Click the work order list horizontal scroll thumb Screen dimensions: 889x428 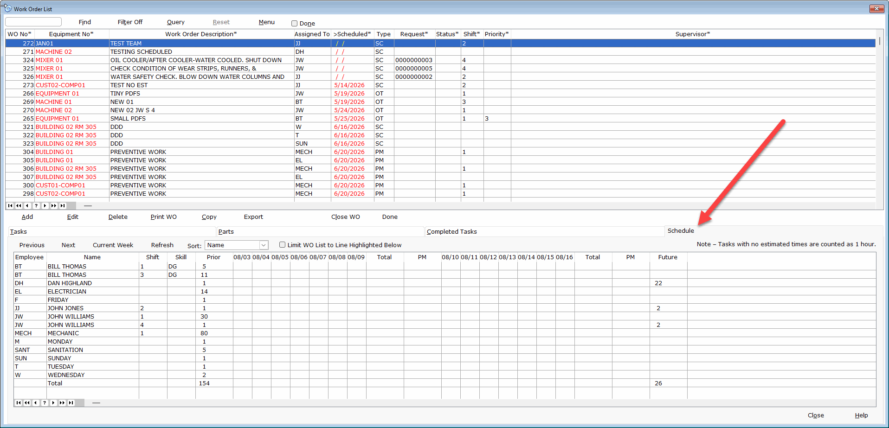[88, 205]
